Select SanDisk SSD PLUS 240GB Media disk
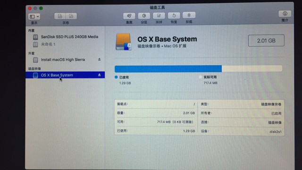 65,37
